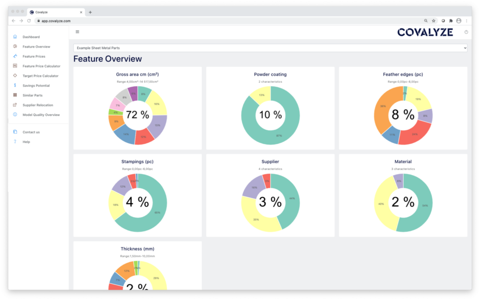Open the Example Sheet Metal Parts dropdown
The height and width of the screenshot is (300, 480).
[270, 48]
